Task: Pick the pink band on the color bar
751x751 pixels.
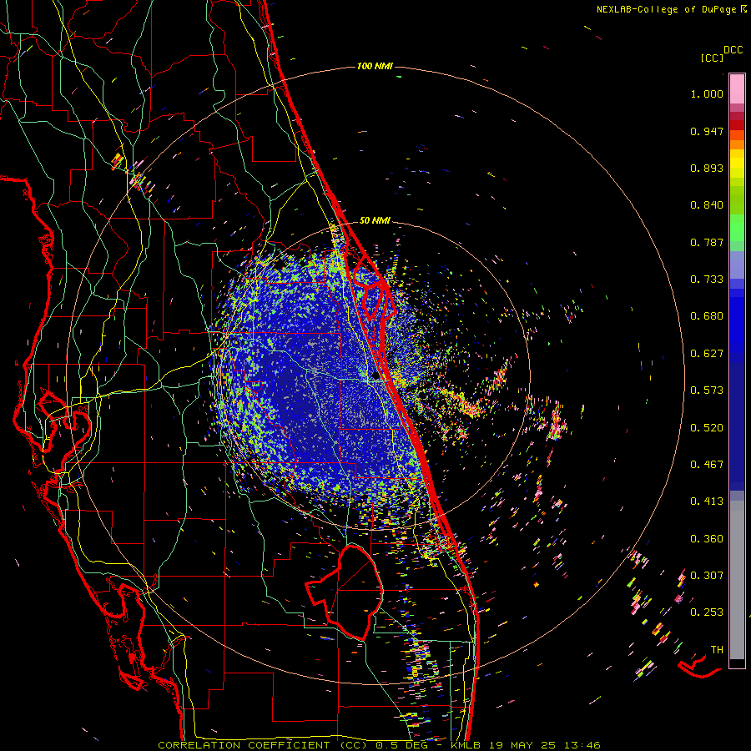Action: pyautogui.click(x=737, y=88)
